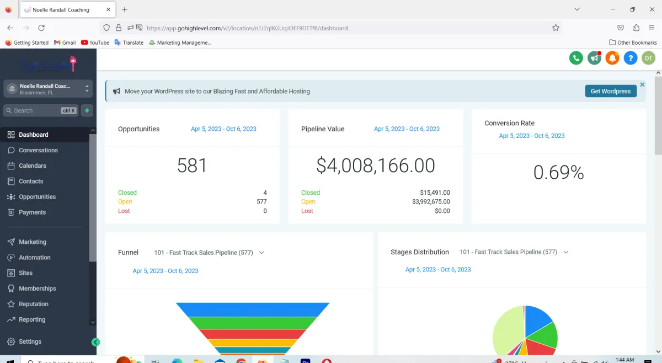Click the blue top funnel segment
Image resolution: width=662 pixels, height=363 pixels.
pos(253,308)
